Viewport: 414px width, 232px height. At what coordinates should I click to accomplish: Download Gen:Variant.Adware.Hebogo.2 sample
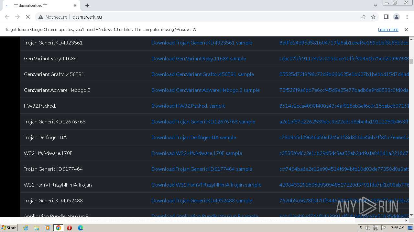tap(205, 90)
